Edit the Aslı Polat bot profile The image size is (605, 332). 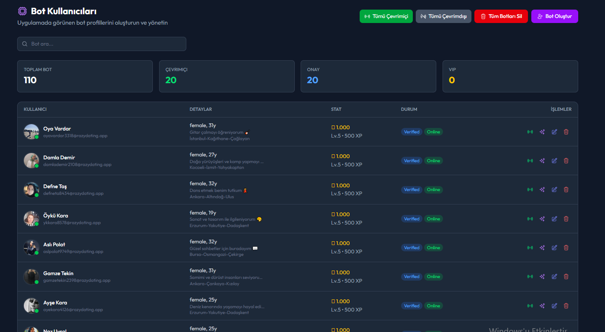[554, 248]
